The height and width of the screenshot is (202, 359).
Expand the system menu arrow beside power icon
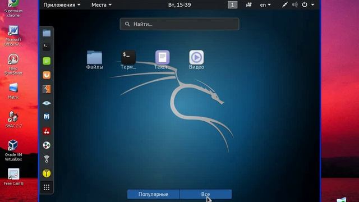(x=313, y=5)
